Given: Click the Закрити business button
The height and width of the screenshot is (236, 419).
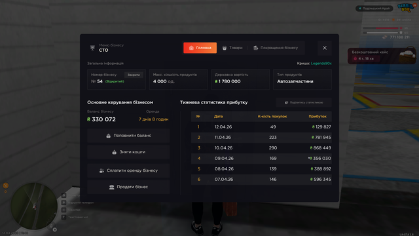Looking at the screenshot, I should (134, 75).
